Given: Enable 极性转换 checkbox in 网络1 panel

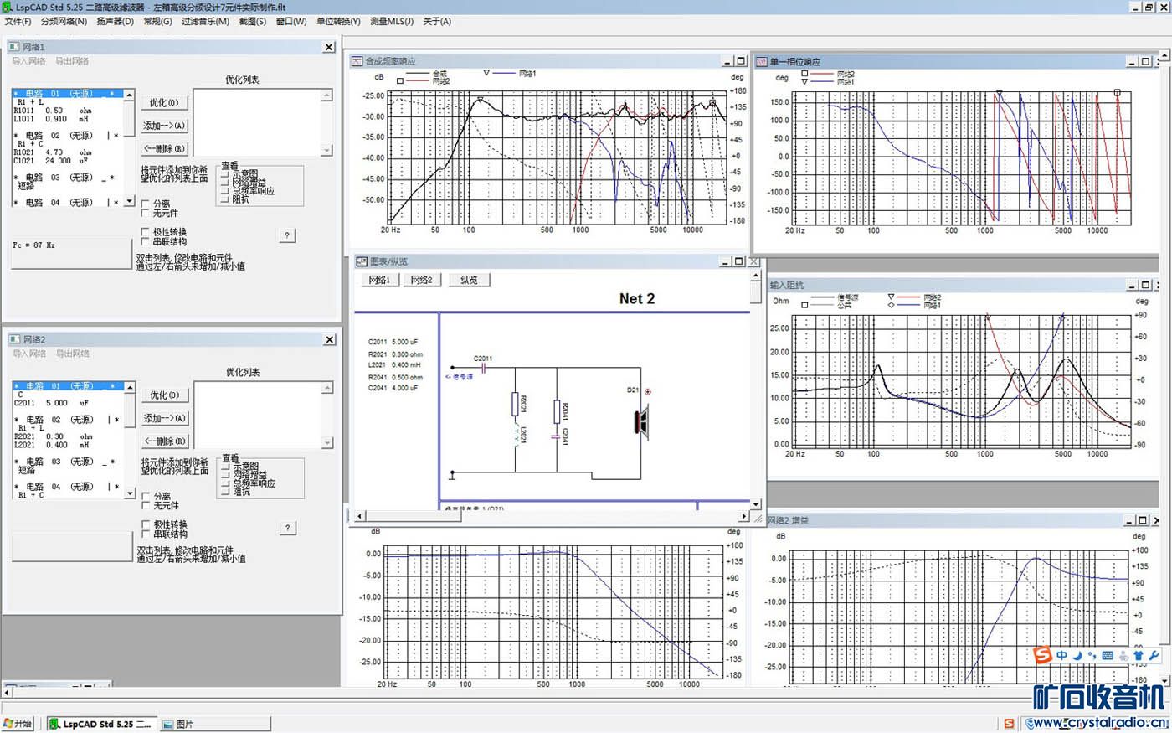Looking at the screenshot, I should tap(146, 232).
